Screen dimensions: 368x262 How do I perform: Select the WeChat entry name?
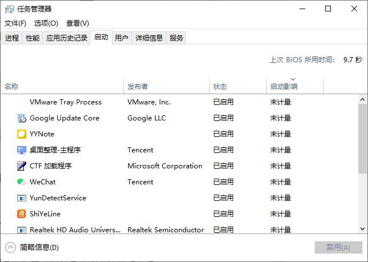43,182
